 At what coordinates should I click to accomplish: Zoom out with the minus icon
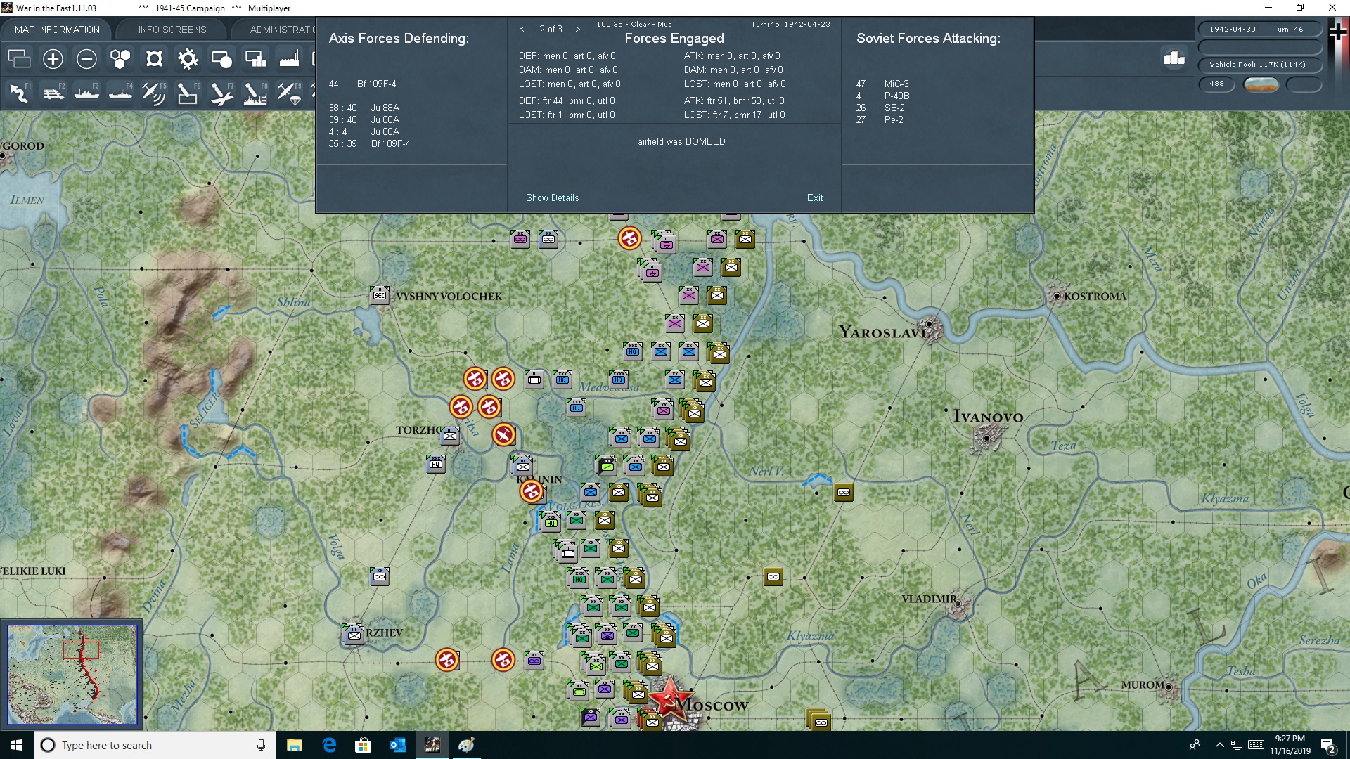pos(86,58)
